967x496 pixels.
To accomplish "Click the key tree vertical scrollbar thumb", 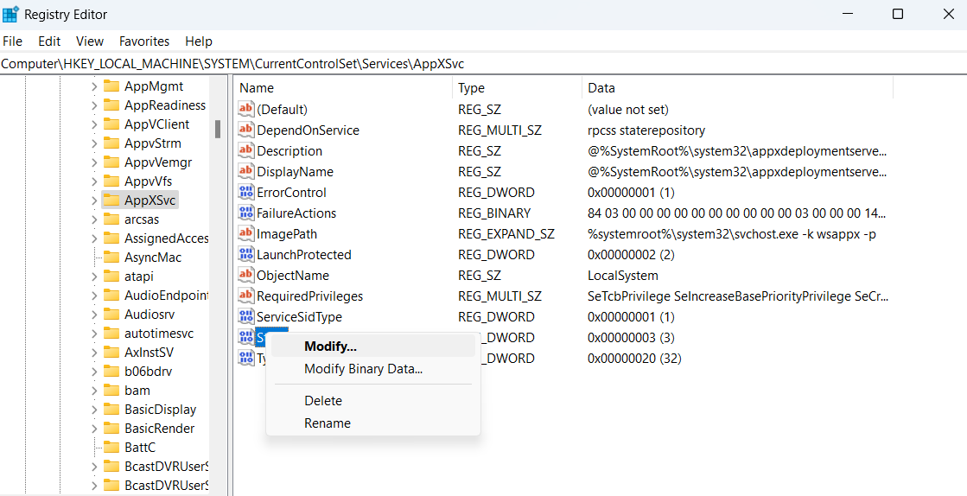I will tap(218, 129).
